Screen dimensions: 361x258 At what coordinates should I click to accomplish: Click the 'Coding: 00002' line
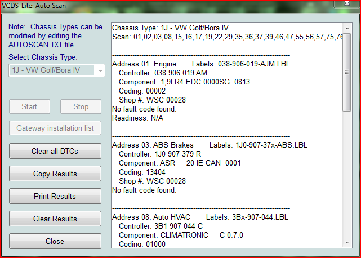tap(142, 91)
